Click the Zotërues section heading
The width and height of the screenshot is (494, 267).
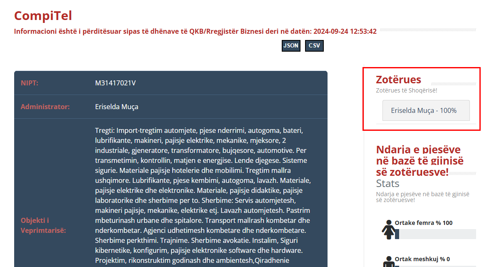click(398, 80)
